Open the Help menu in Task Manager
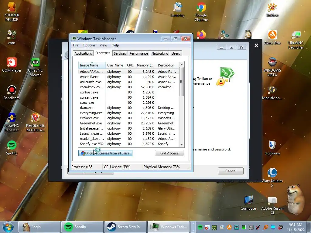 coord(115,45)
